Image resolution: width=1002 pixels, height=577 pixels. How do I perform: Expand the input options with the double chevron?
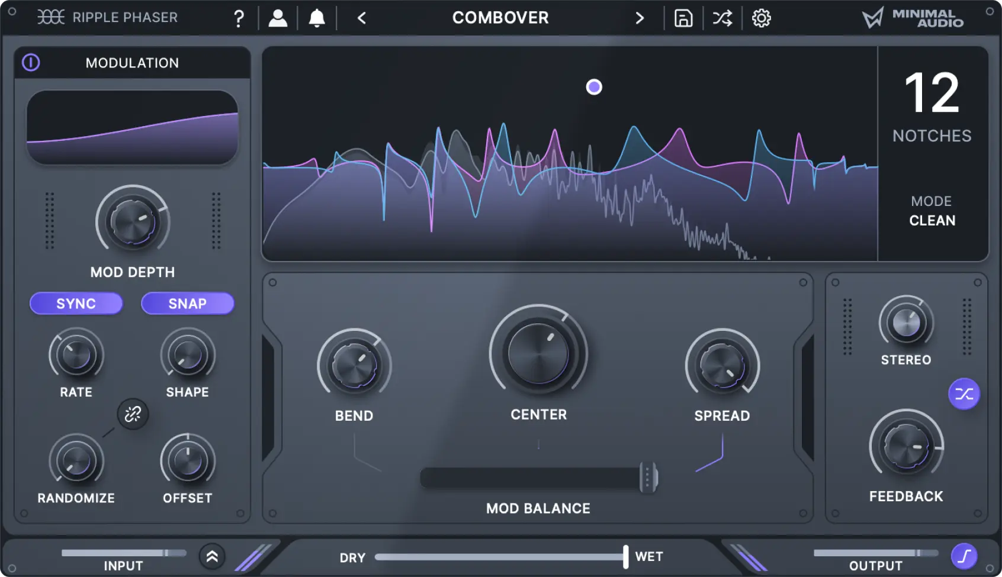pos(211,557)
